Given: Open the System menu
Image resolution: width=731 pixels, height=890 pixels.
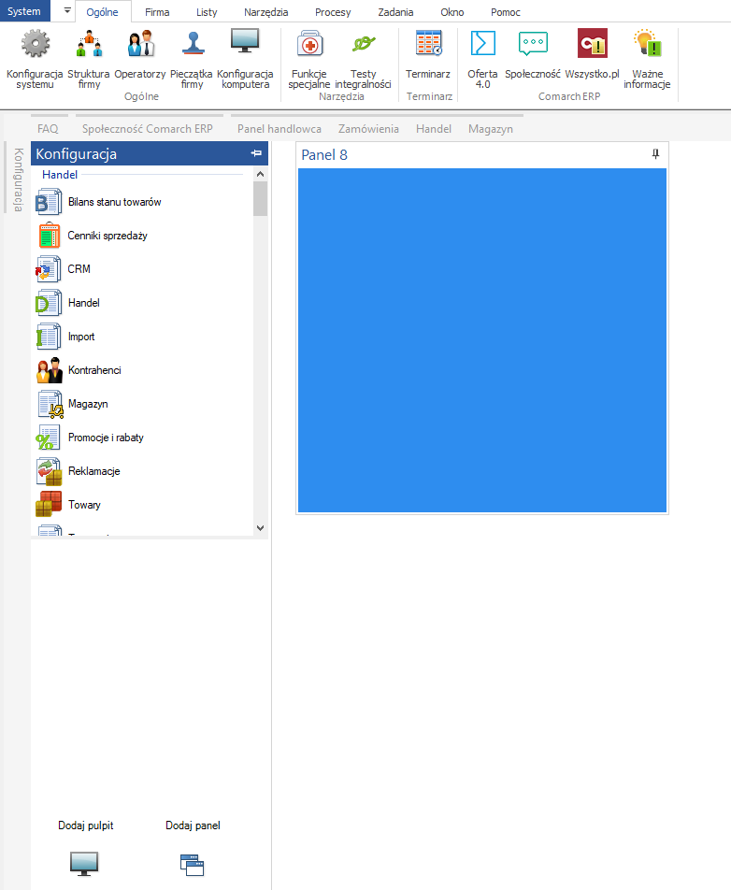Looking at the screenshot, I should point(24,11).
